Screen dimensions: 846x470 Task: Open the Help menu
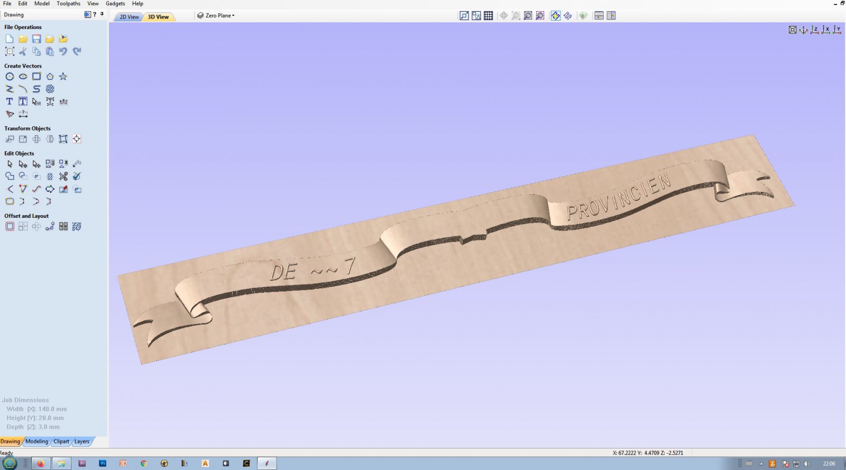[x=137, y=3]
